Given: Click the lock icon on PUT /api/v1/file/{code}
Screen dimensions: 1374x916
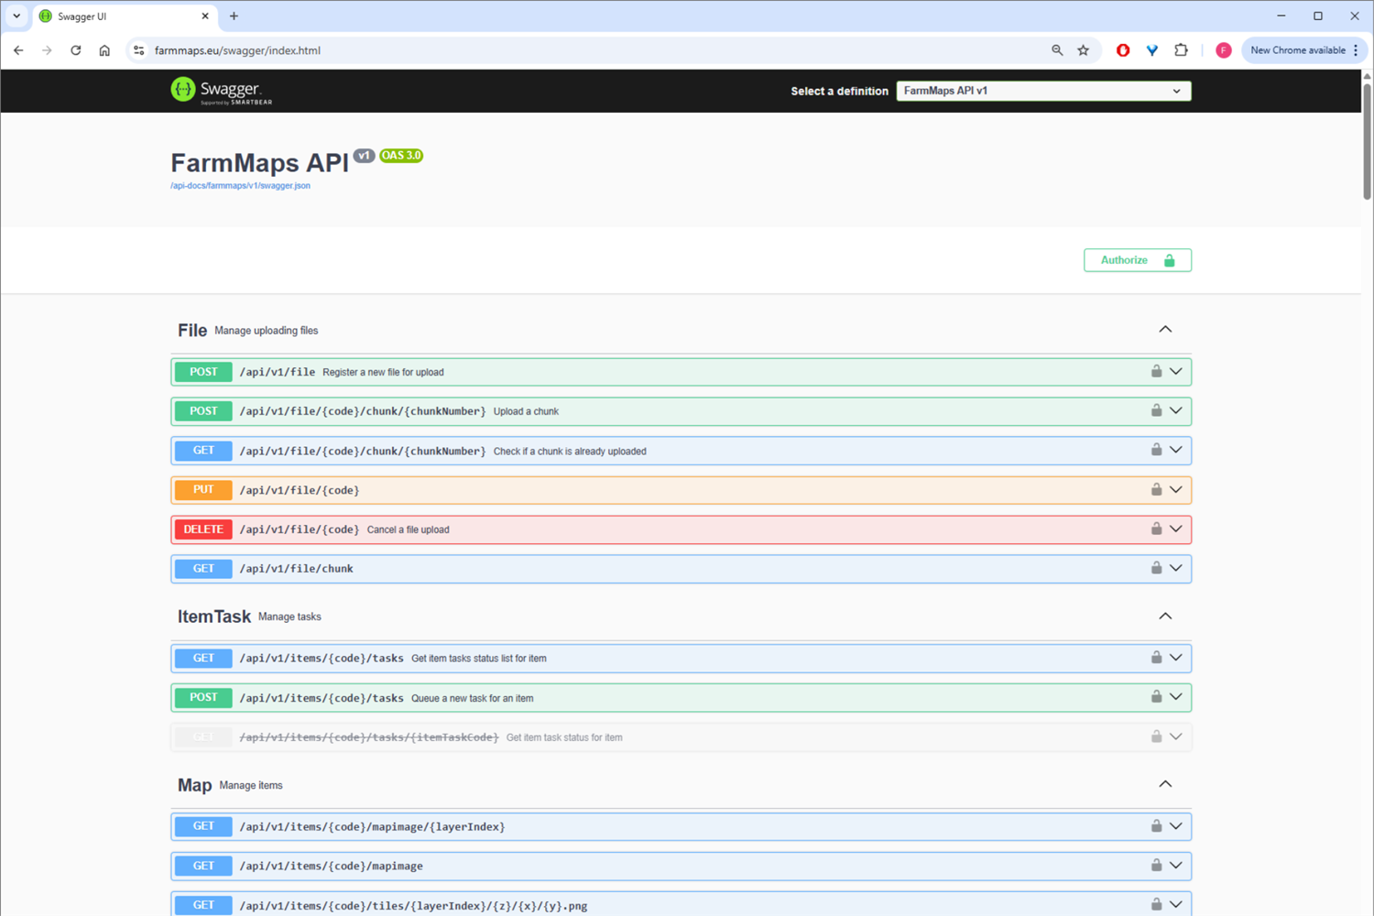Looking at the screenshot, I should 1156,490.
